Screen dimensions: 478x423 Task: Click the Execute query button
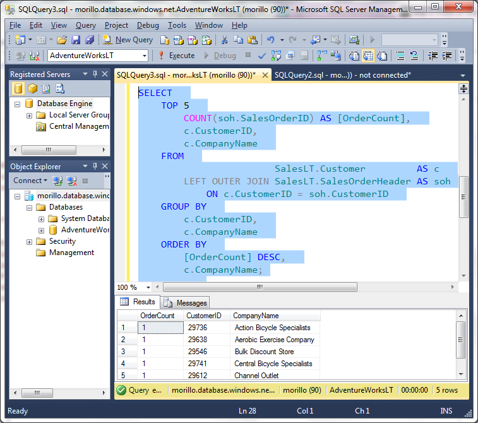[x=176, y=56]
